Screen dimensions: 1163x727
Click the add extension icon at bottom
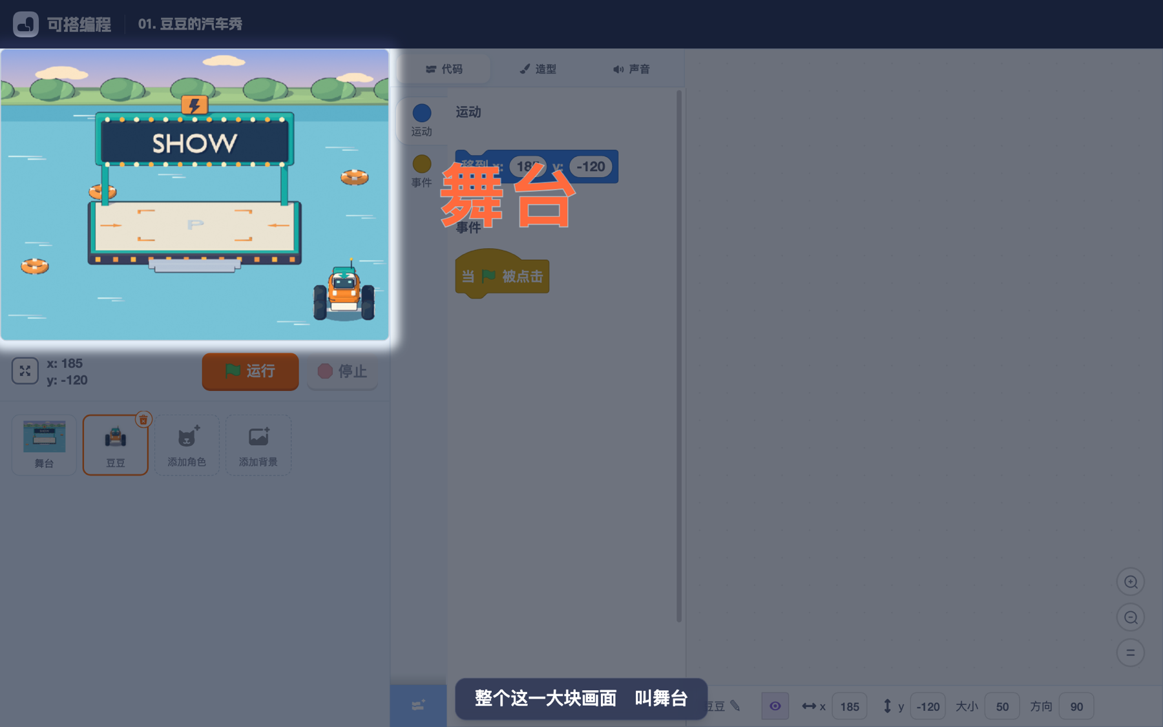click(418, 705)
